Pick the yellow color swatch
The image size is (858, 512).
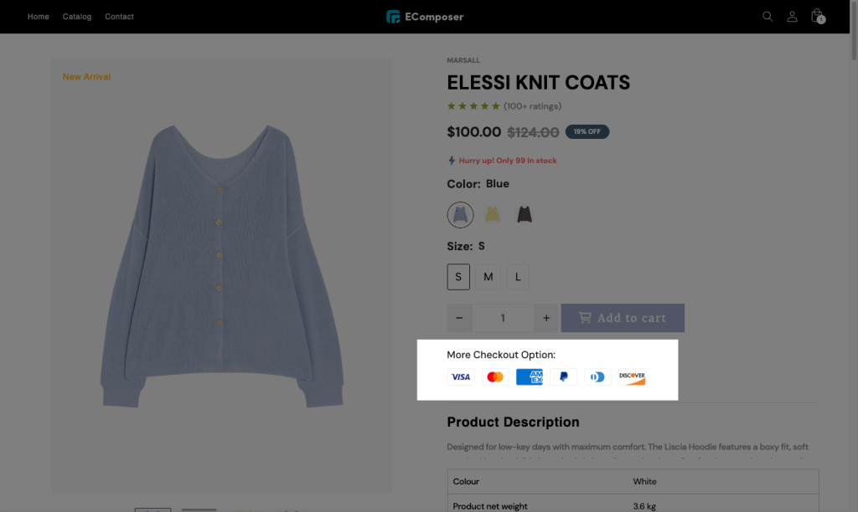pyautogui.click(x=493, y=214)
